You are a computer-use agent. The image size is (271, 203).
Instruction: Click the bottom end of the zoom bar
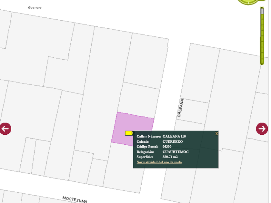262,63
